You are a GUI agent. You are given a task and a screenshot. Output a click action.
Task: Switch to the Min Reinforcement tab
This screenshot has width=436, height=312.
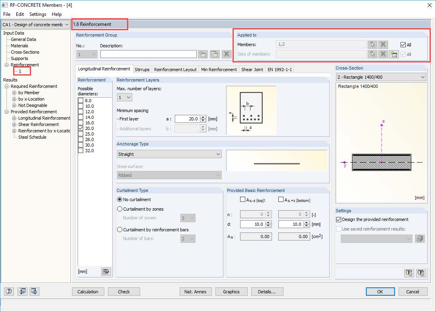click(219, 70)
